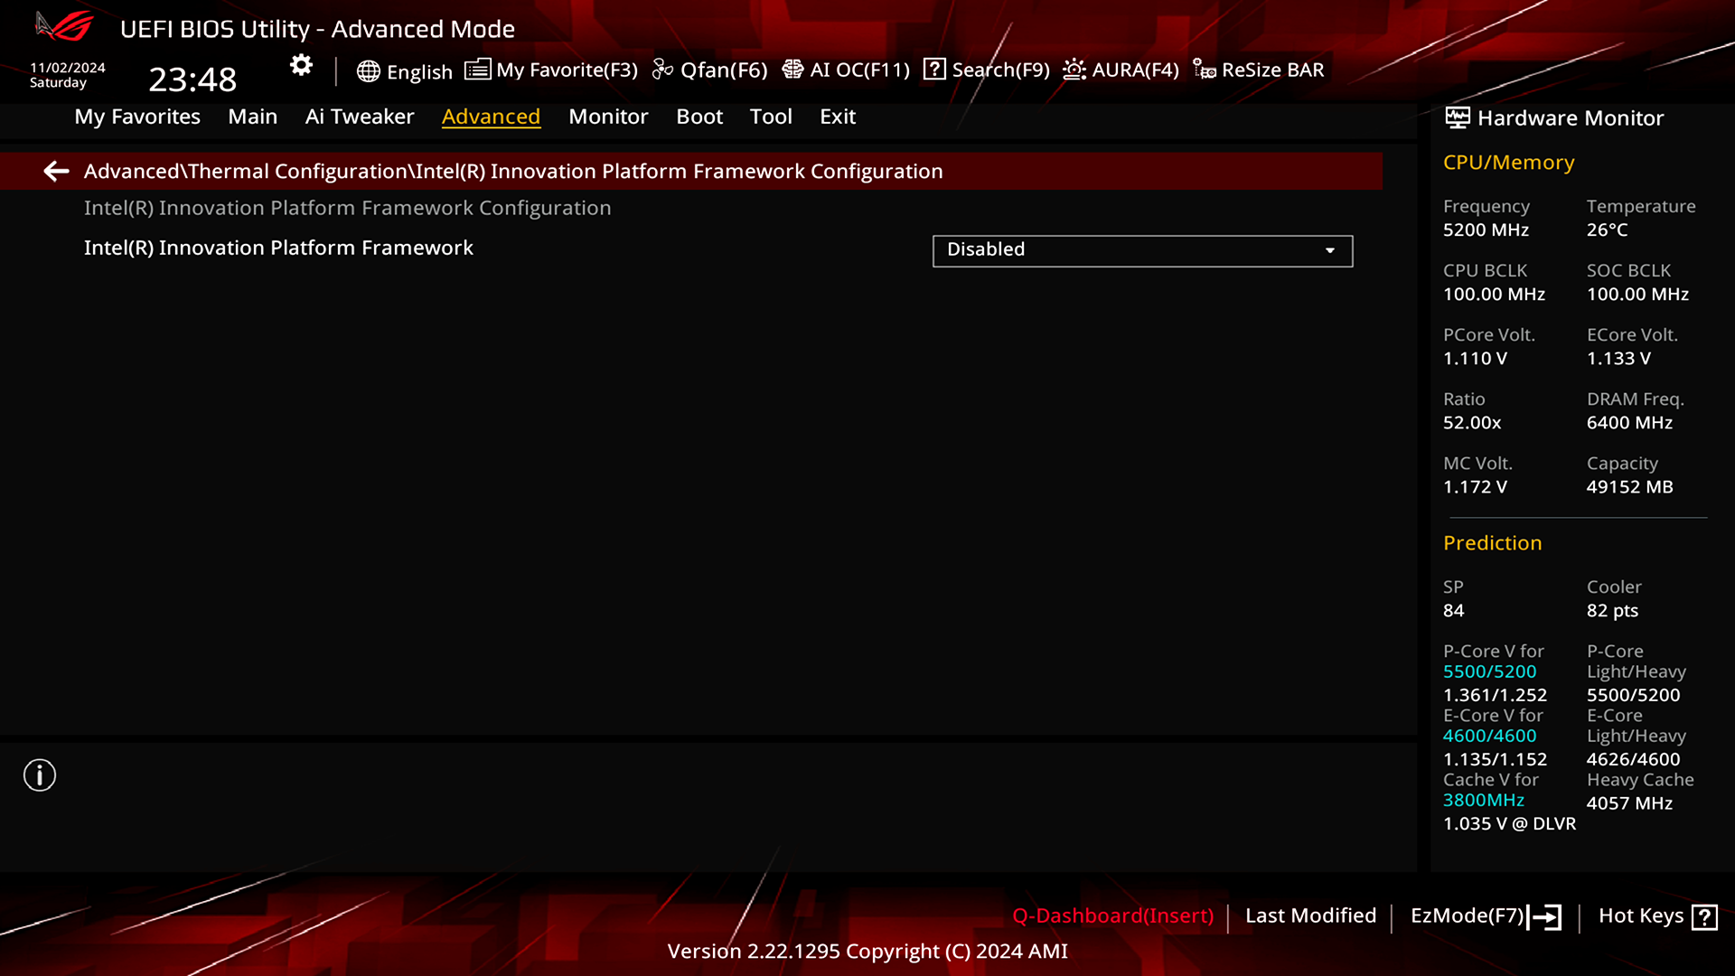The width and height of the screenshot is (1735, 976).
Task: Open My Favorite list icon
Action: click(477, 70)
